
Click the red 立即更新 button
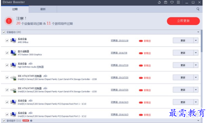click(183, 21)
